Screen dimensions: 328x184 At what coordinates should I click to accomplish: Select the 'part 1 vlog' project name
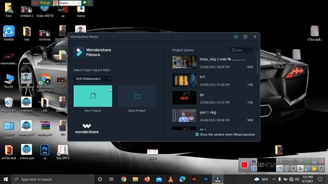click(208, 112)
